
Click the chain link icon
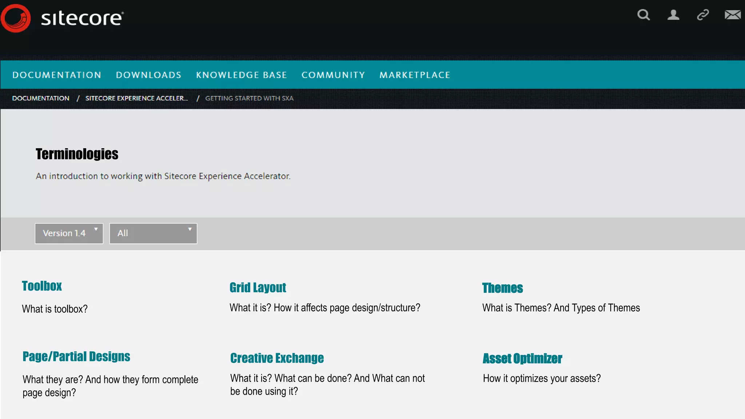click(703, 15)
